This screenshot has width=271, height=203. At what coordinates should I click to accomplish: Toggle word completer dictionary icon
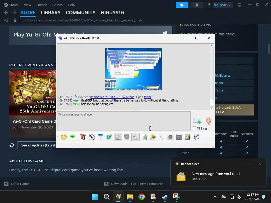(x=127, y=137)
